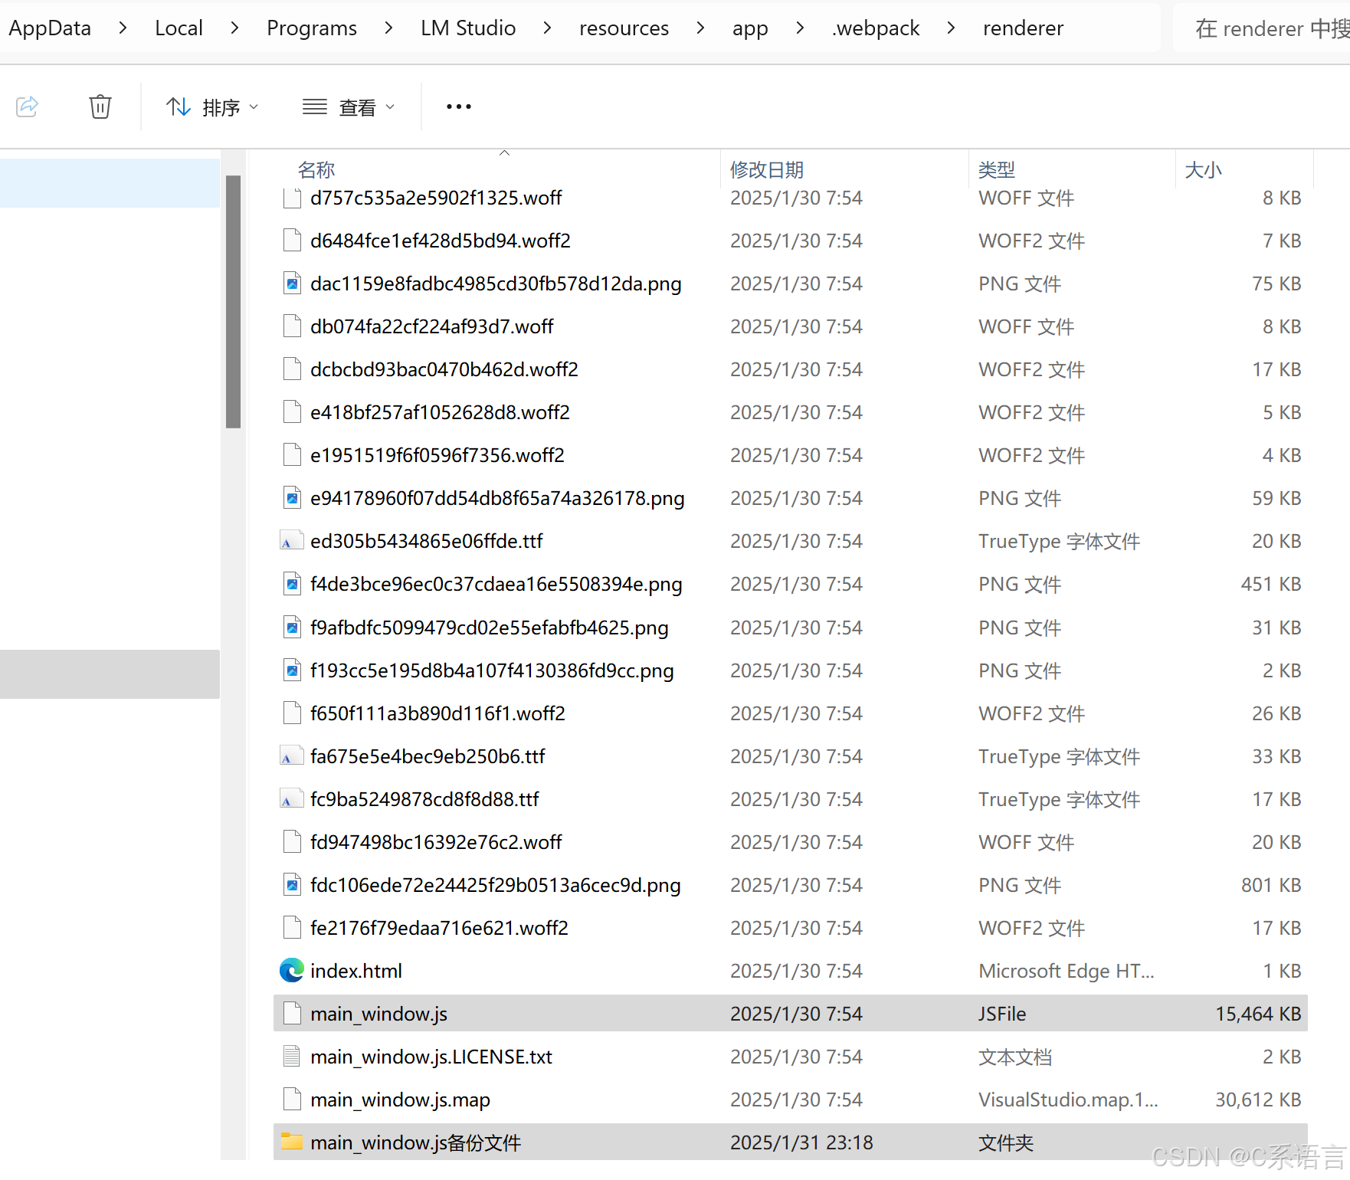The image size is (1350, 1180).
Task: Sort by the 修改日期 column header
Action: click(767, 169)
